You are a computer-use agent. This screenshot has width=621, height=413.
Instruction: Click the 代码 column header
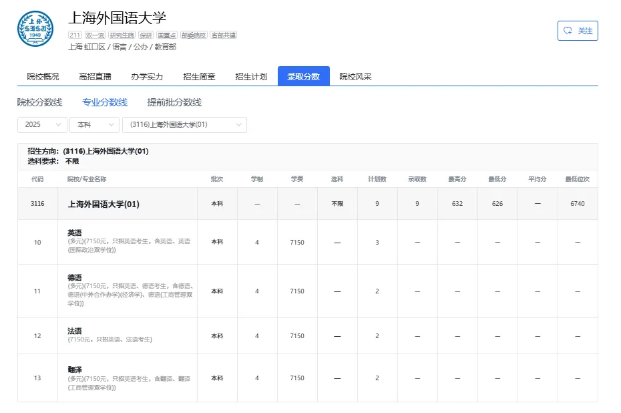pos(37,179)
